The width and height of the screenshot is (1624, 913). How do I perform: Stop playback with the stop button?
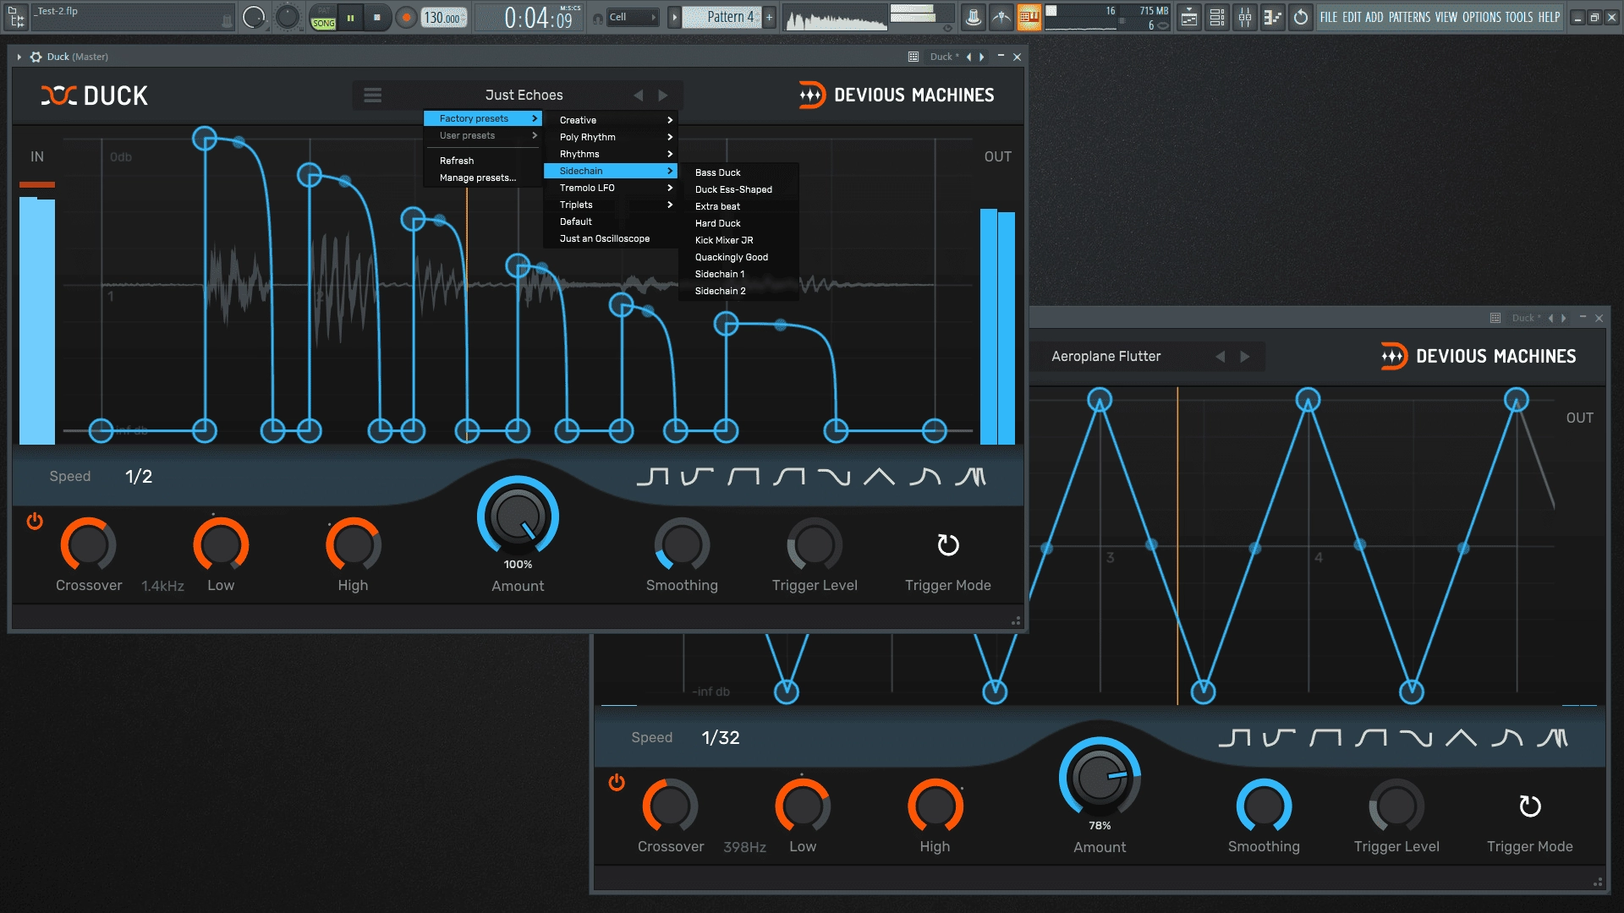(x=377, y=17)
